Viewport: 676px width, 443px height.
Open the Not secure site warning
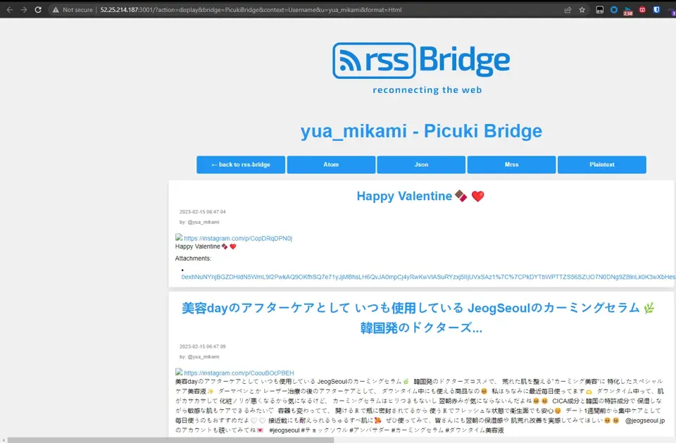(x=73, y=9)
